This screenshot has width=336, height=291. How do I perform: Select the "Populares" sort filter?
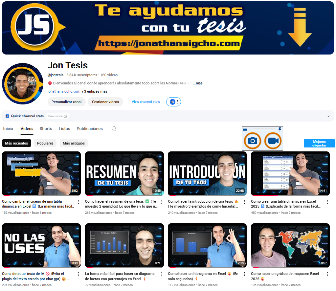pos(45,143)
